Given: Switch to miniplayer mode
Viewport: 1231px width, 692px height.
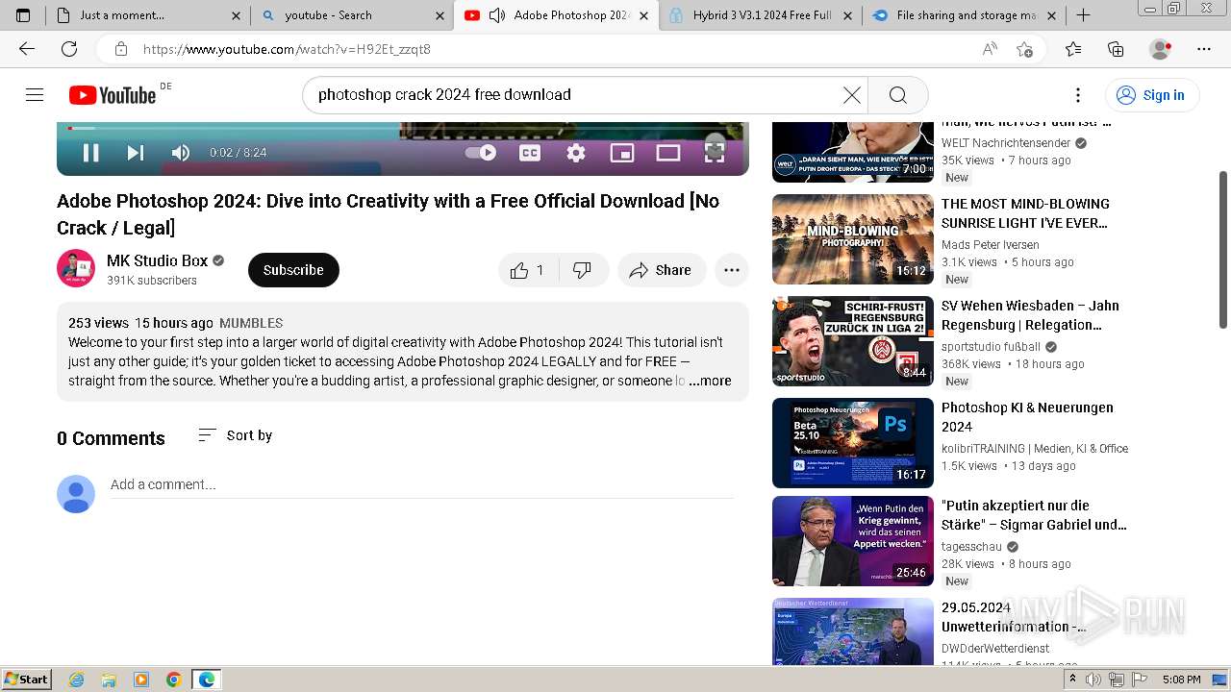Looking at the screenshot, I should tap(622, 152).
